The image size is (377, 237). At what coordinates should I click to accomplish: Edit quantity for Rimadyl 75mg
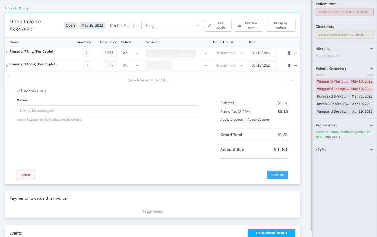click(x=87, y=53)
